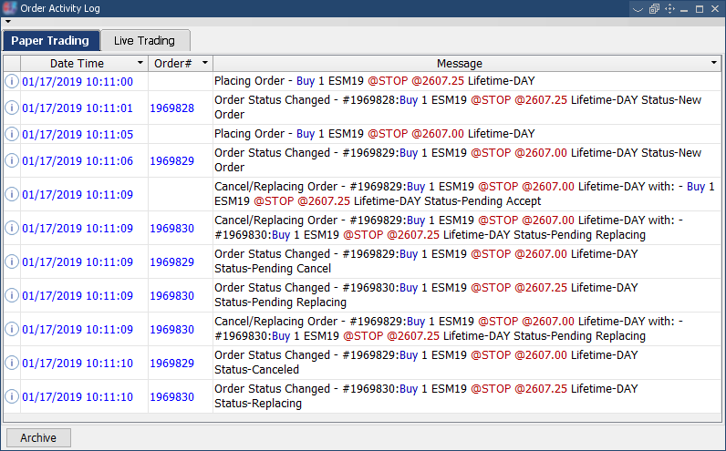The width and height of the screenshot is (726, 451).
Task: Open info icon of the 10:11:05 row
Action: pyautogui.click(x=12, y=134)
